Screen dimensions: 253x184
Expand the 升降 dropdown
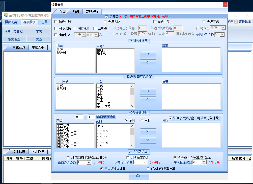click(x=84, y=35)
